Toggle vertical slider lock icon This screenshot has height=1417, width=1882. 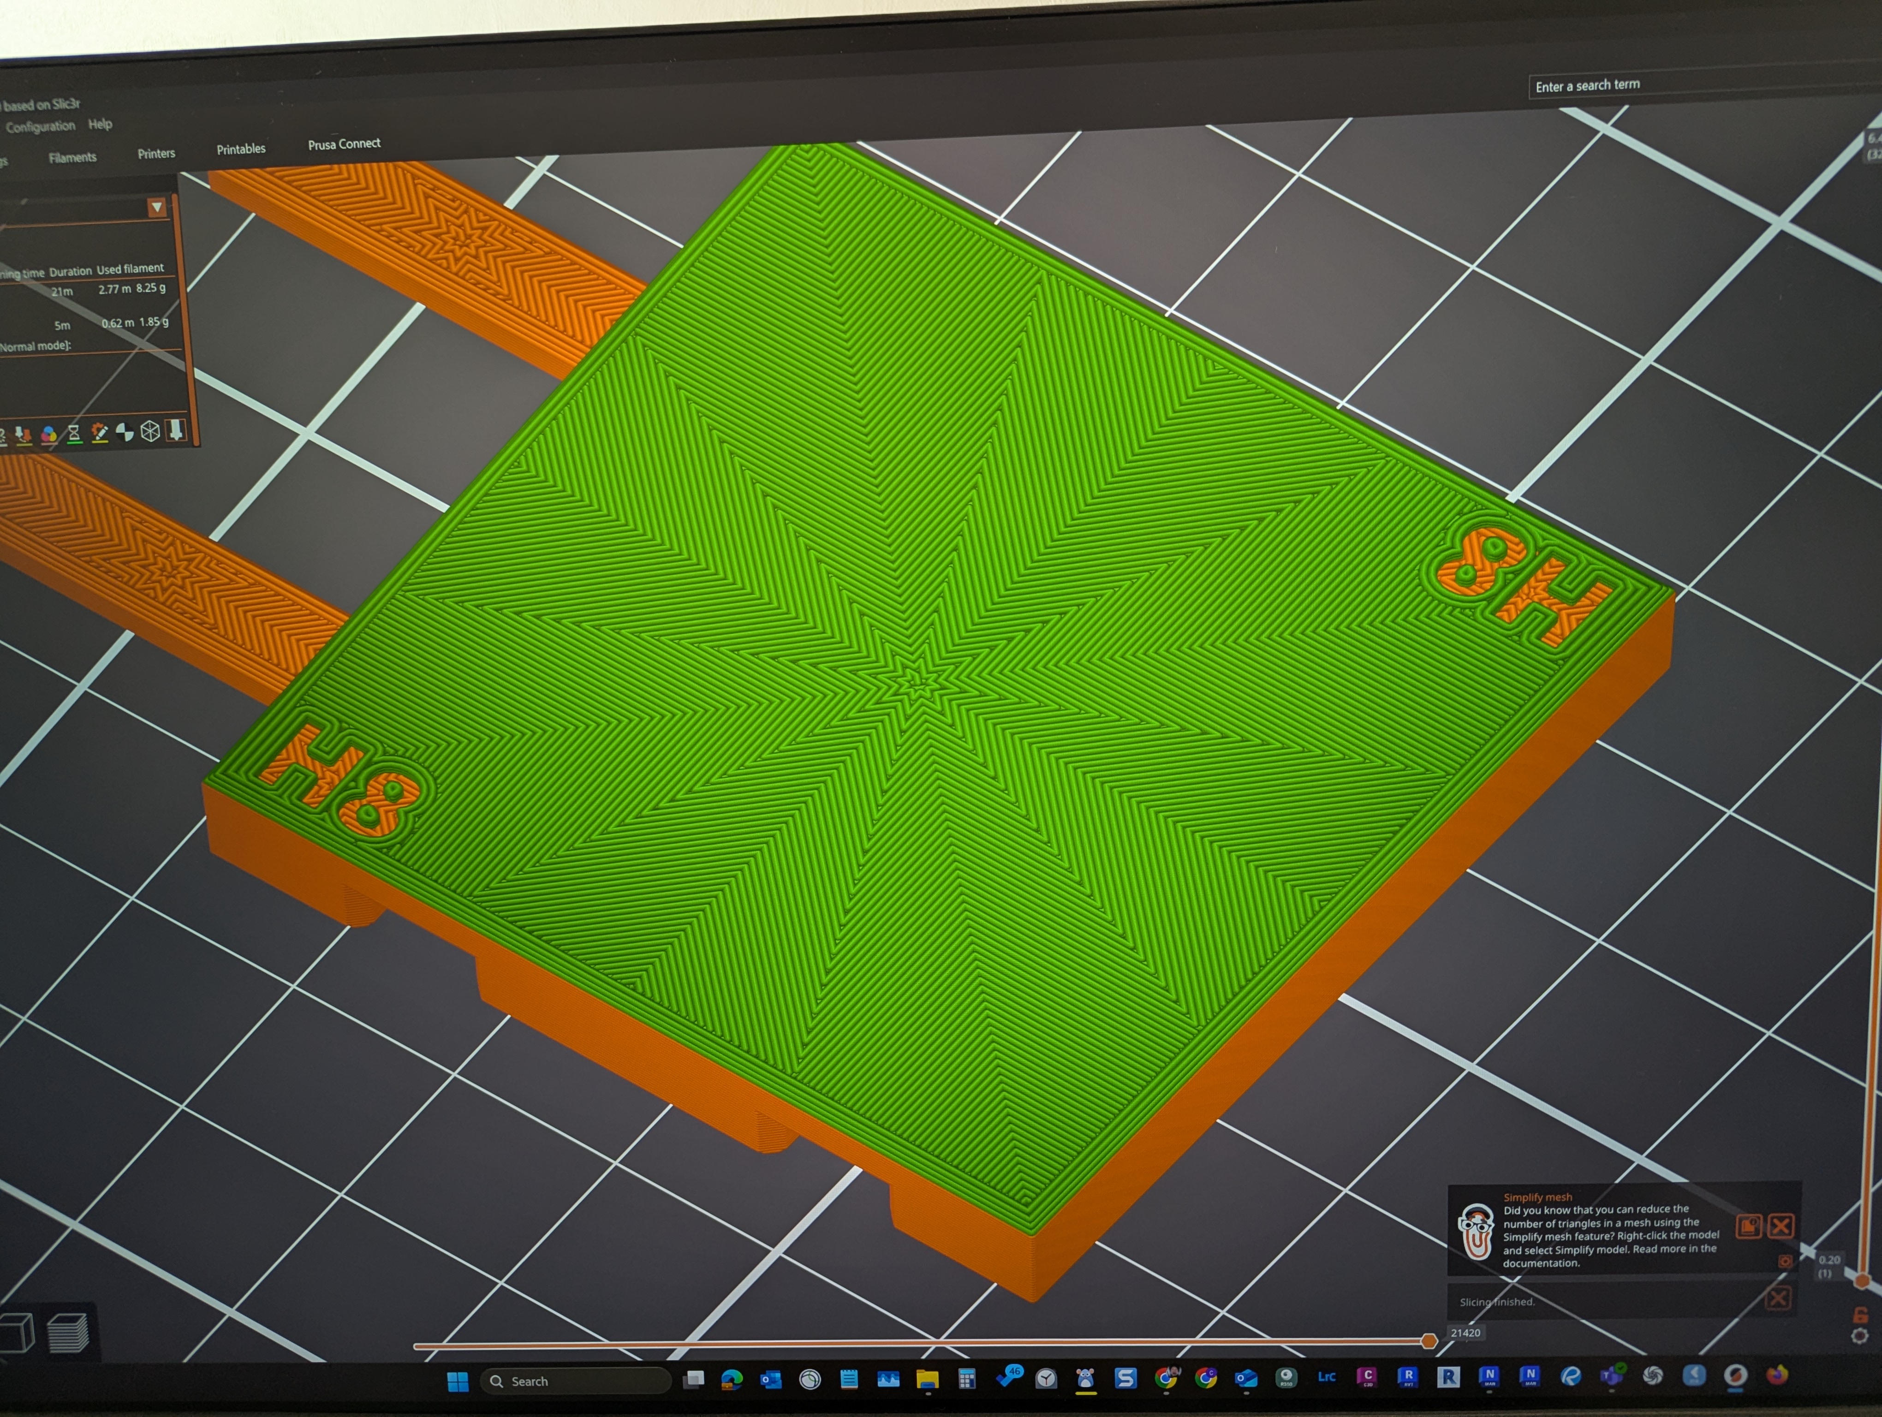point(1860,1316)
